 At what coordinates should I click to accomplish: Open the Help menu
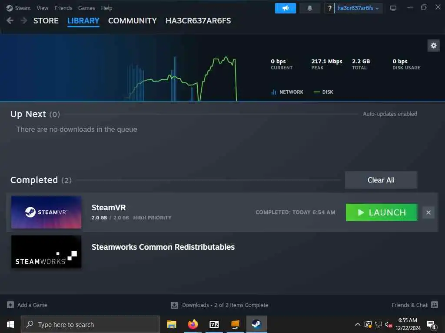tap(106, 8)
